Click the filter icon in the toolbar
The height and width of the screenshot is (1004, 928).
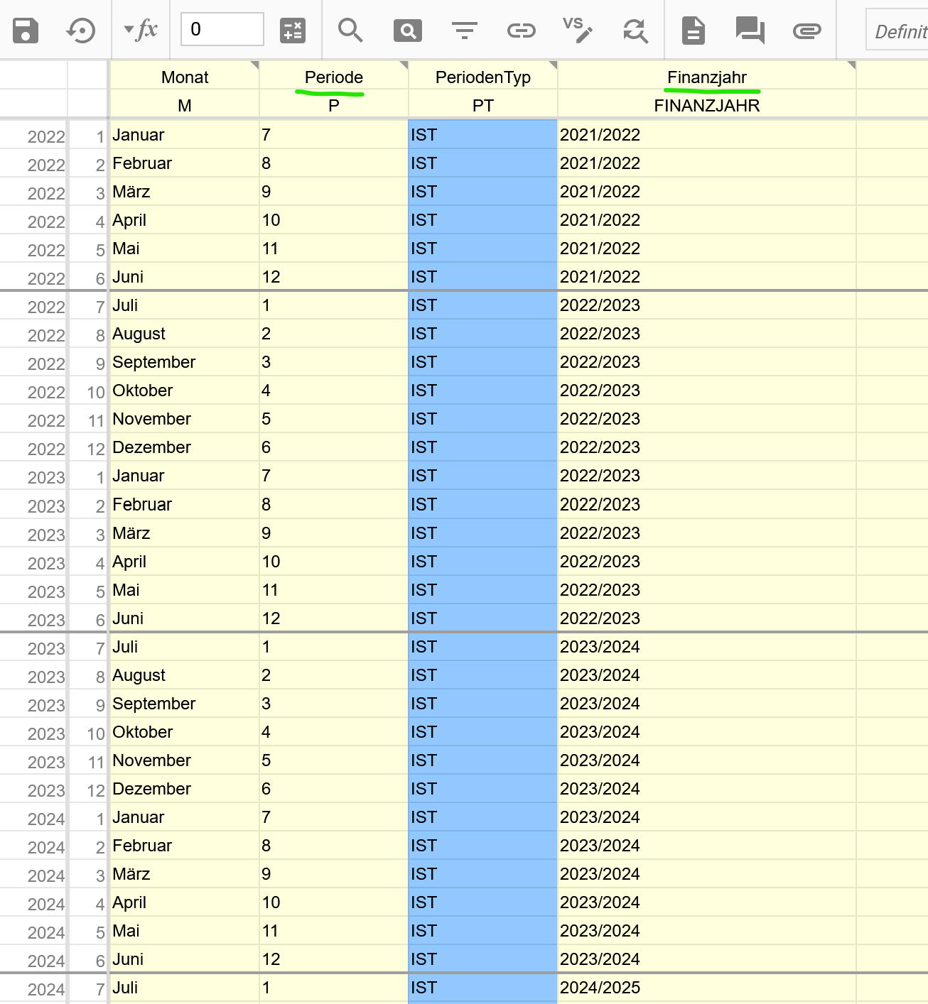(x=464, y=29)
